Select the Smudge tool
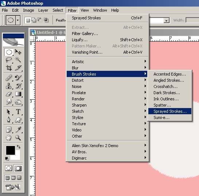 [x=9, y=102]
